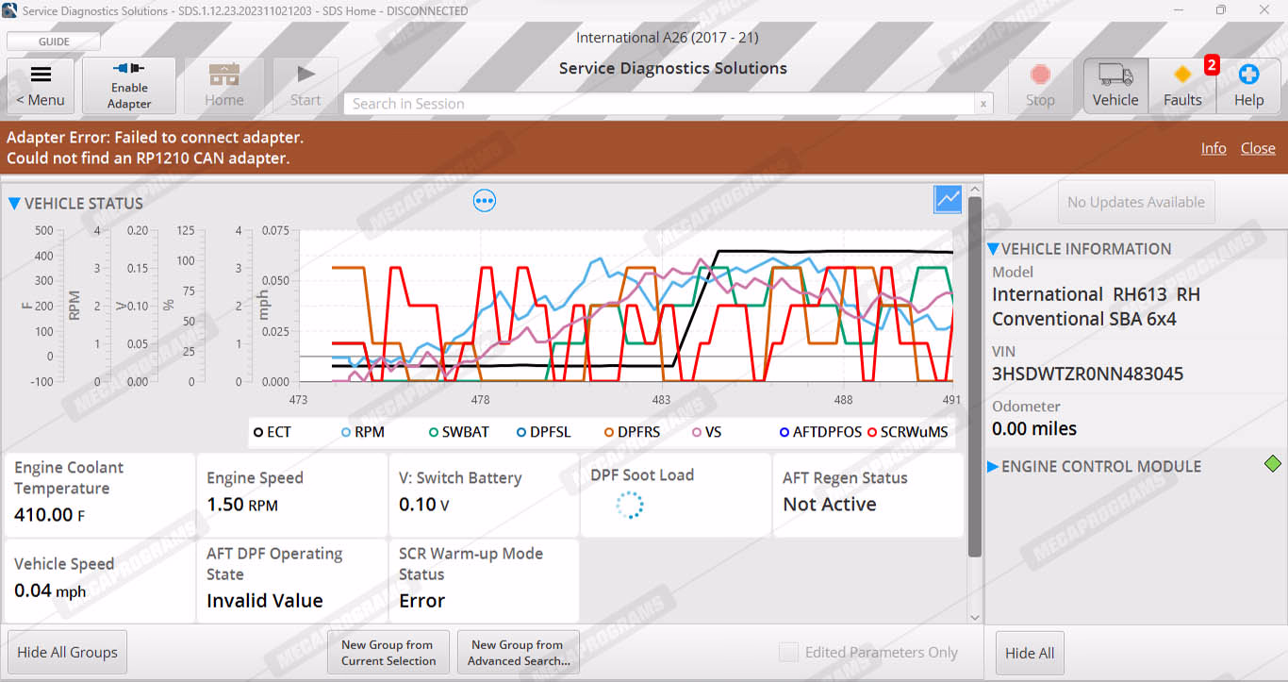The height and width of the screenshot is (682, 1288).
Task: Click New Group from Advanced Search
Action: [519, 652]
